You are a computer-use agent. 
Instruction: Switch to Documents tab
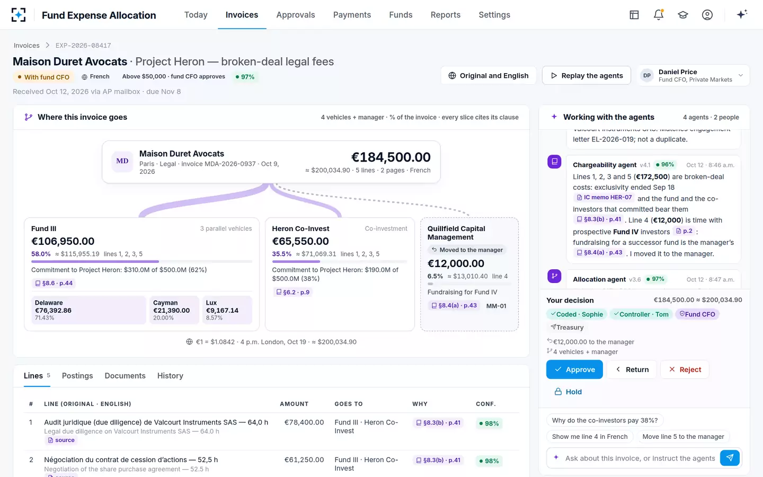(125, 376)
